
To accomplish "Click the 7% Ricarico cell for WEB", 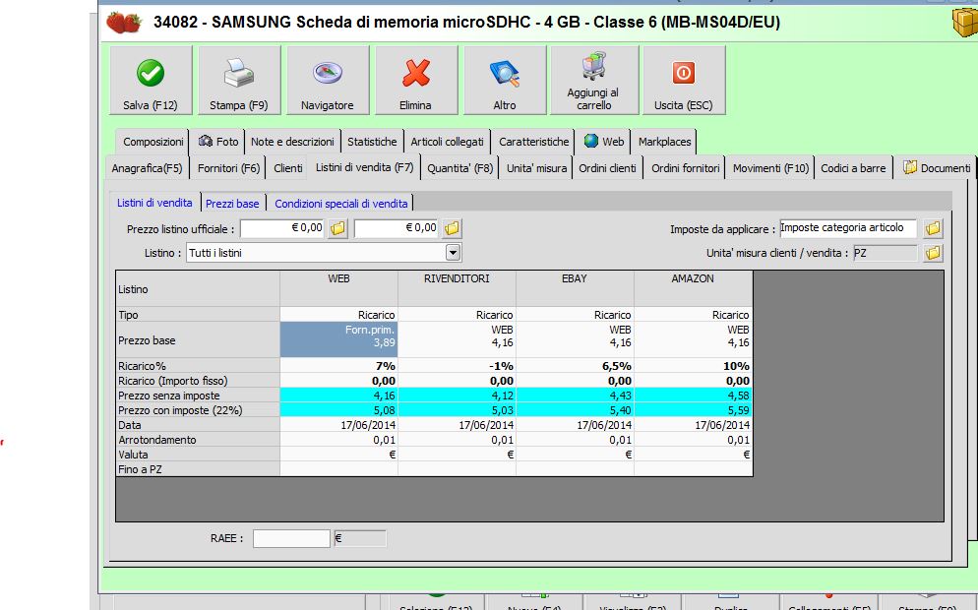I will tap(338, 366).
